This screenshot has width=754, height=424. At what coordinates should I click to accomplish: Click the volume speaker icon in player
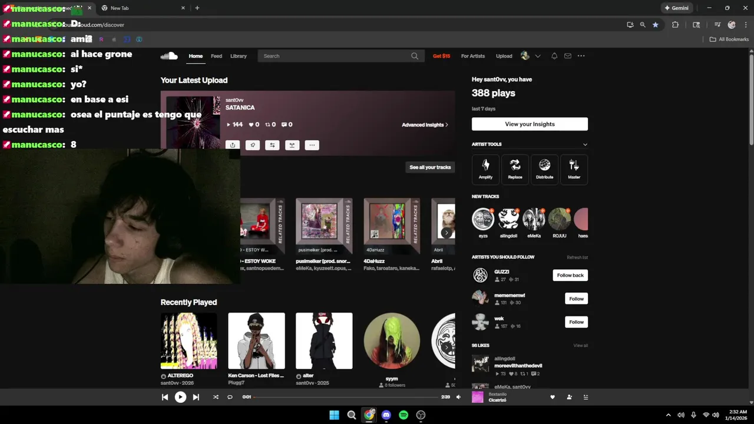[x=459, y=397]
